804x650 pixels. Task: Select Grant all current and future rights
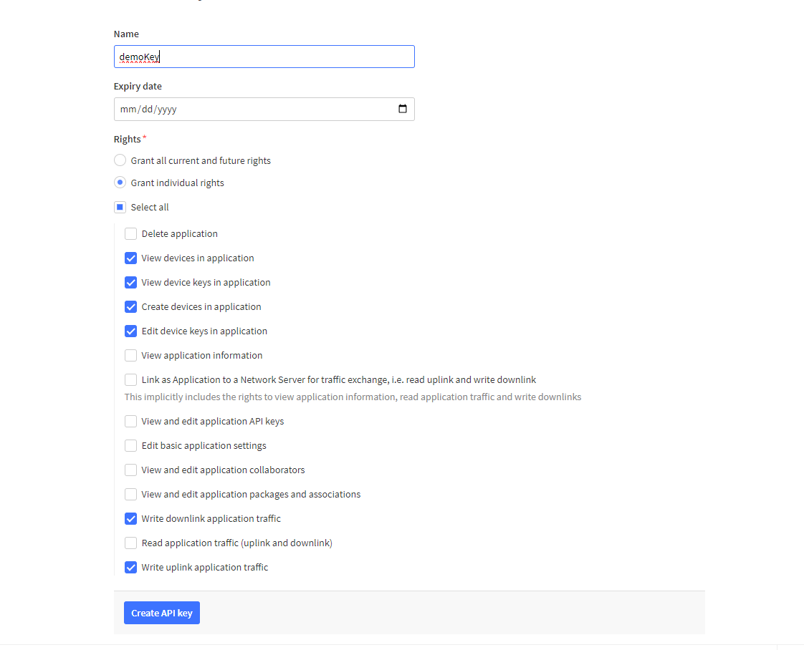tap(120, 160)
